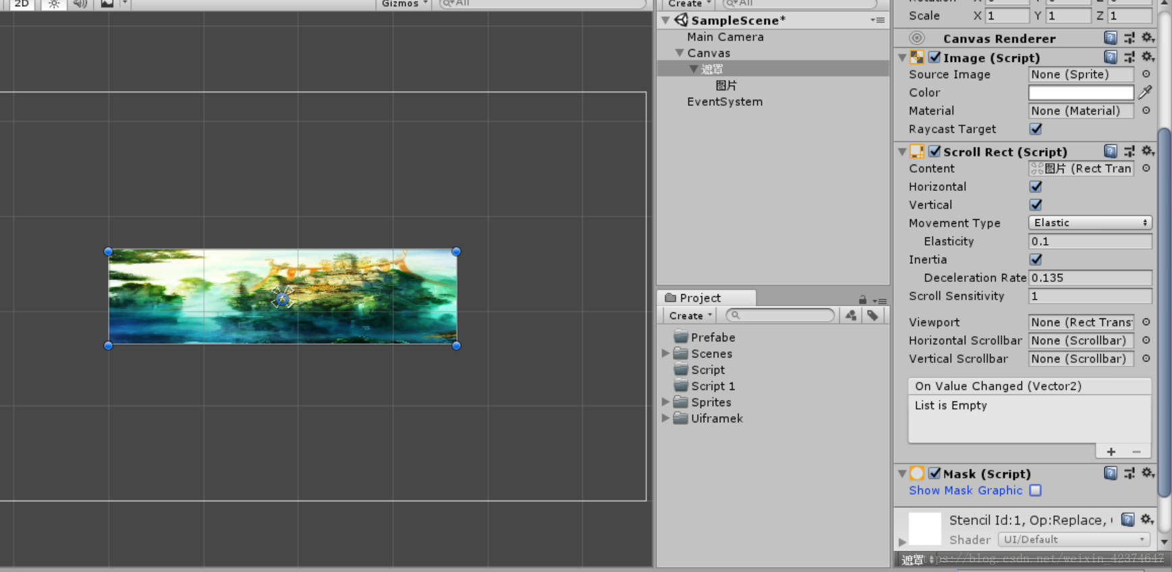
Task: Disable Mask (Script) component checkbox
Action: pos(934,474)
